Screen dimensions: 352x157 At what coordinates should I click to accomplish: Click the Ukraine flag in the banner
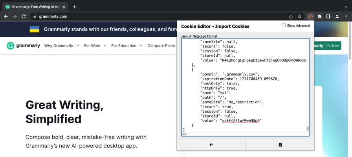pos(34,29)
